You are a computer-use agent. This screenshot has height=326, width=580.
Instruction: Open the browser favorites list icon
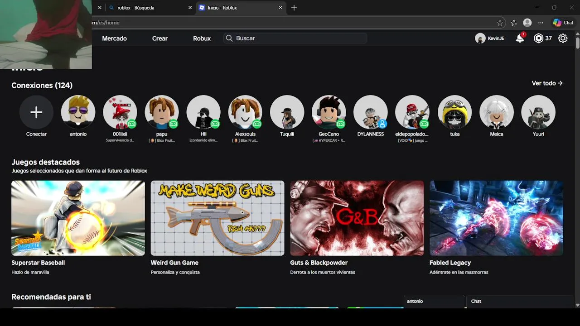514,23
